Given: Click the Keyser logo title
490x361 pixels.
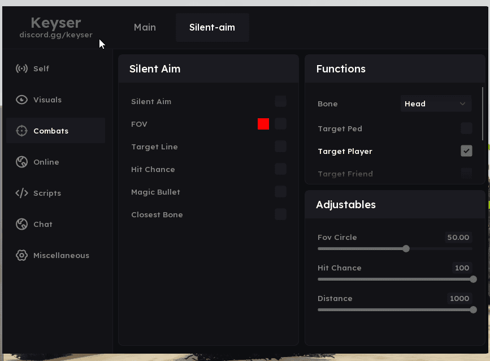Looking at the screenshot, I should (56, 23).
